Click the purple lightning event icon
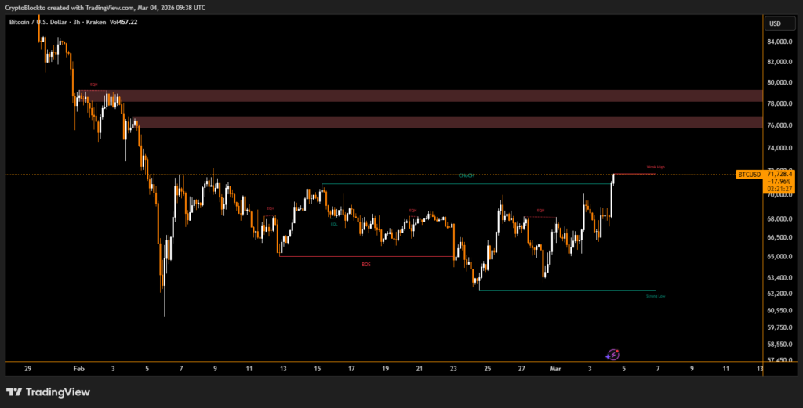The image size is (803, 408). pyautogui.click(x=614, y=355)
